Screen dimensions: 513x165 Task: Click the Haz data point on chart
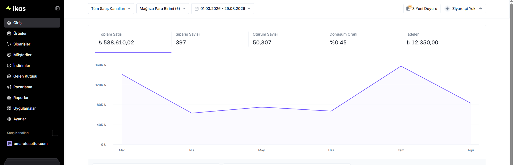(331, 111)
